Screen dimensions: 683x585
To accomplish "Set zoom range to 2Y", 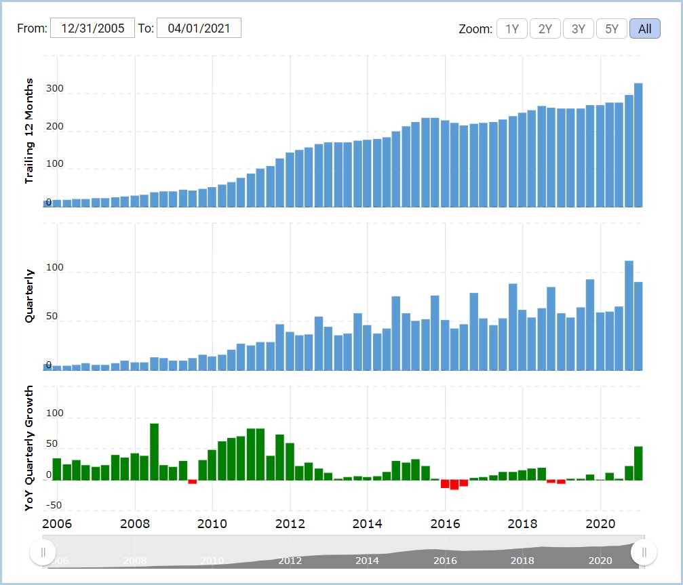I will click(x=545, y=29).
